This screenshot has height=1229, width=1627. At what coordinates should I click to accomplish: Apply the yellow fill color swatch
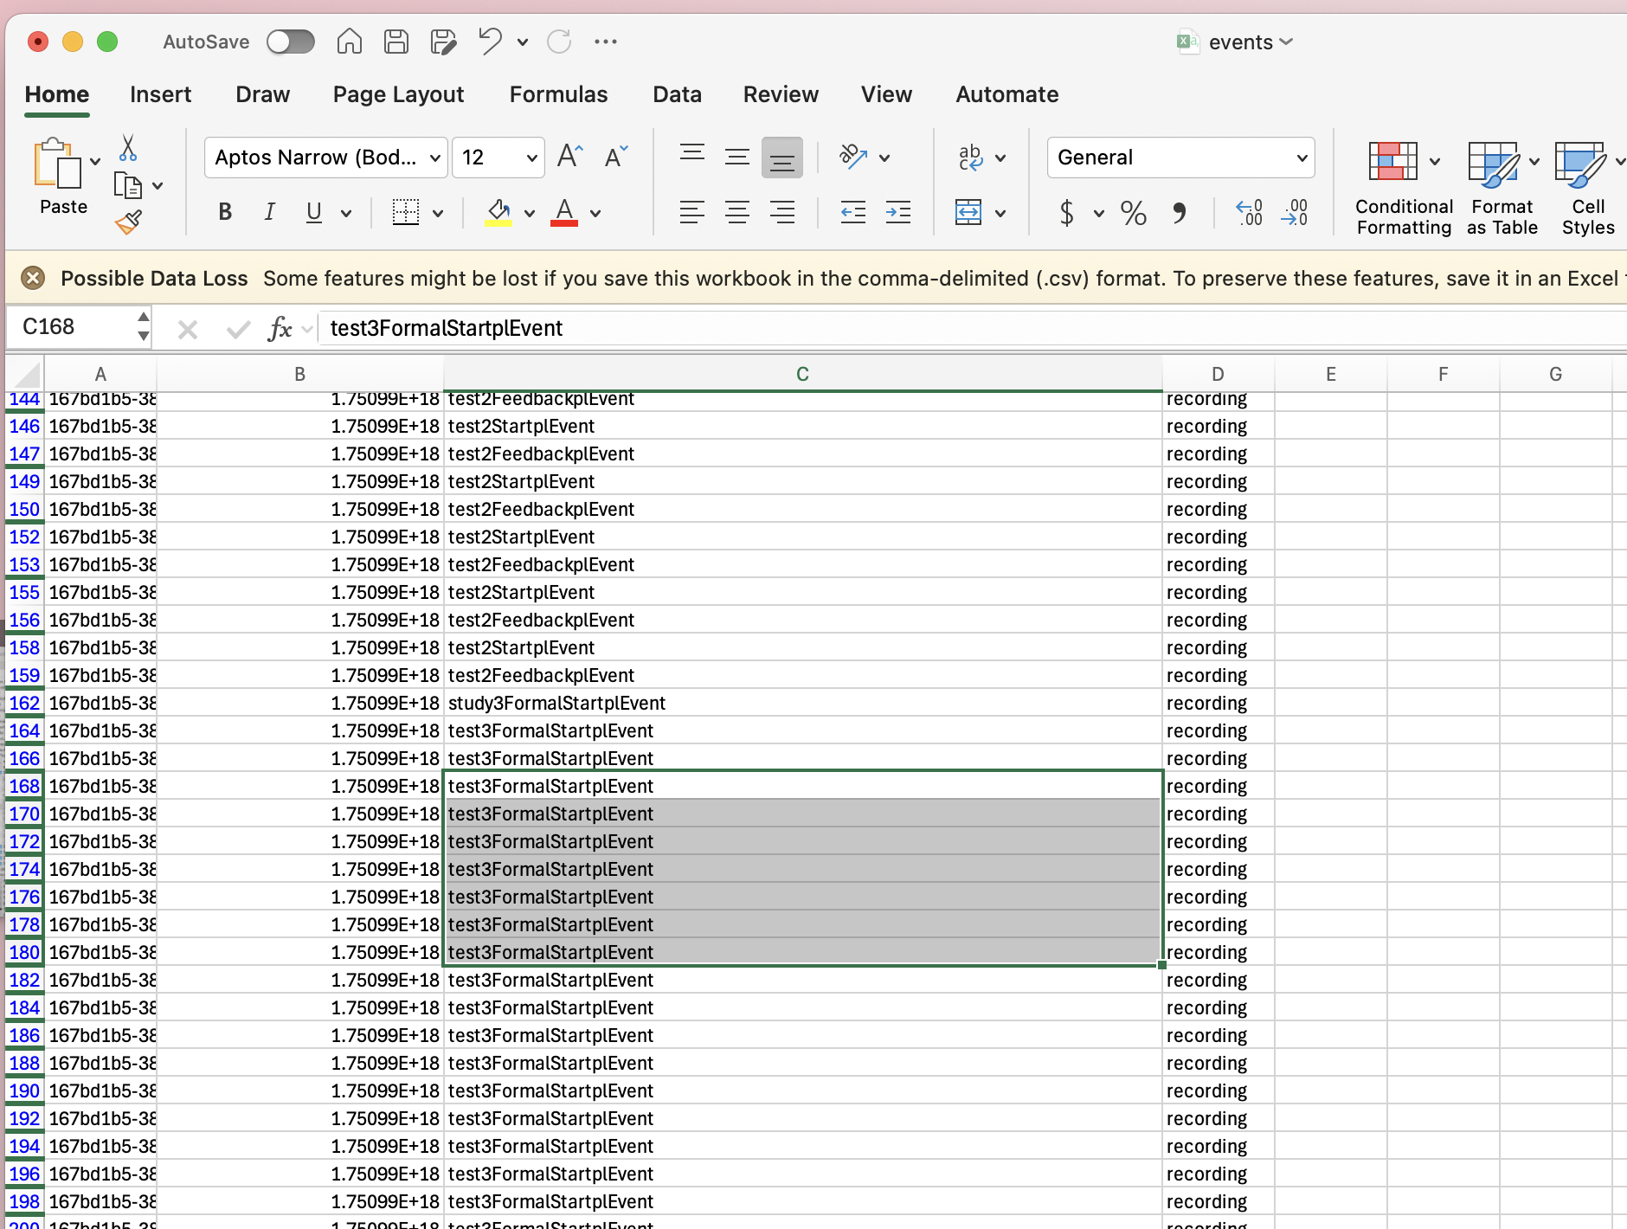(498, 213)
